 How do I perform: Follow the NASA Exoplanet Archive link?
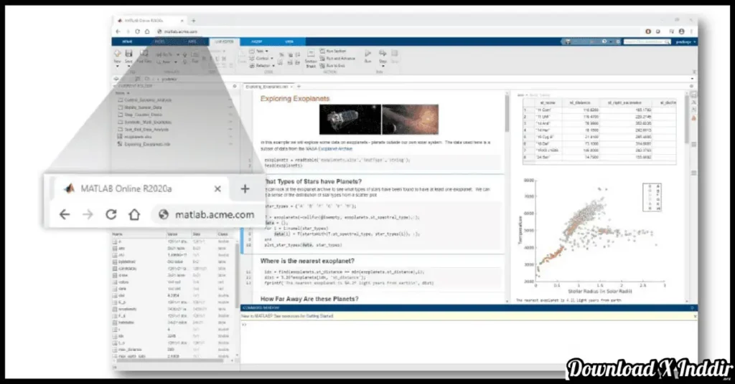(x=327, y=149)
